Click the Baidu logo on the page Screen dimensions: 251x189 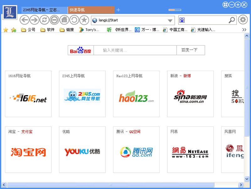coord(81,50)
